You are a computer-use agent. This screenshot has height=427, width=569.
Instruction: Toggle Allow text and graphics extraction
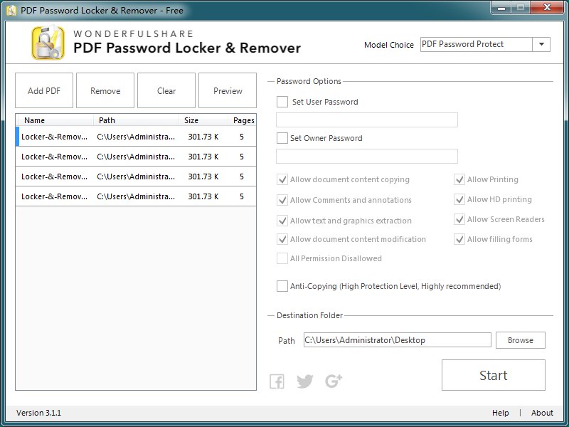point(282,221)
